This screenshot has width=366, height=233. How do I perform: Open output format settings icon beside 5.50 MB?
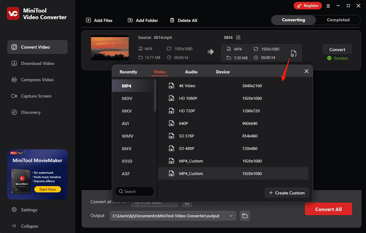coord(293,54)
